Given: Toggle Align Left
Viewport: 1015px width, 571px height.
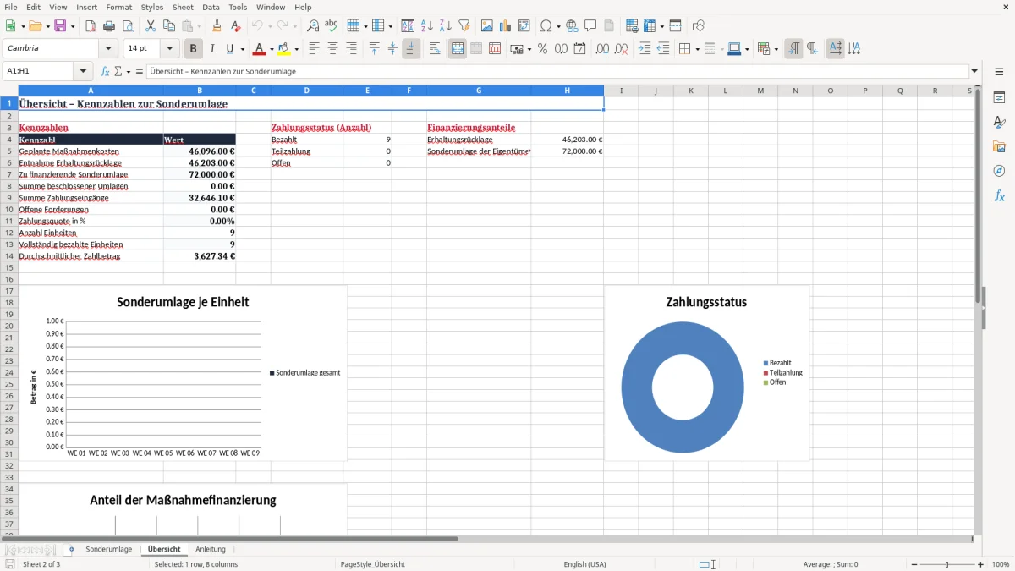Looking at the screenshot, I should [315, 49].
